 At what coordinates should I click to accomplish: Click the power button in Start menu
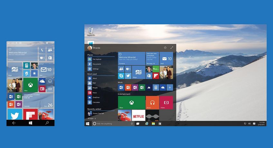coord(165,48)
